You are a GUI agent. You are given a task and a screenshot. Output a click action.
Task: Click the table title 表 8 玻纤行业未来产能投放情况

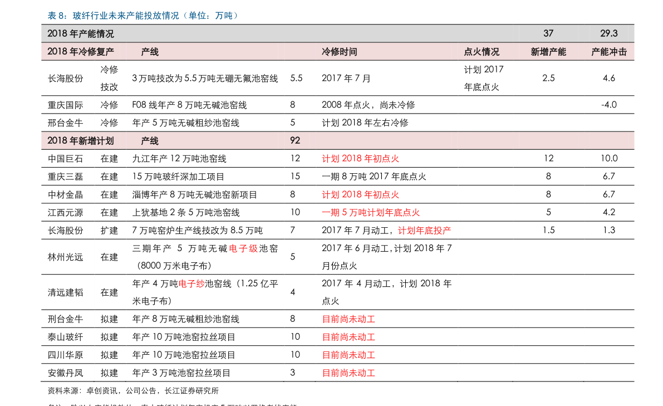click(143, 16)
